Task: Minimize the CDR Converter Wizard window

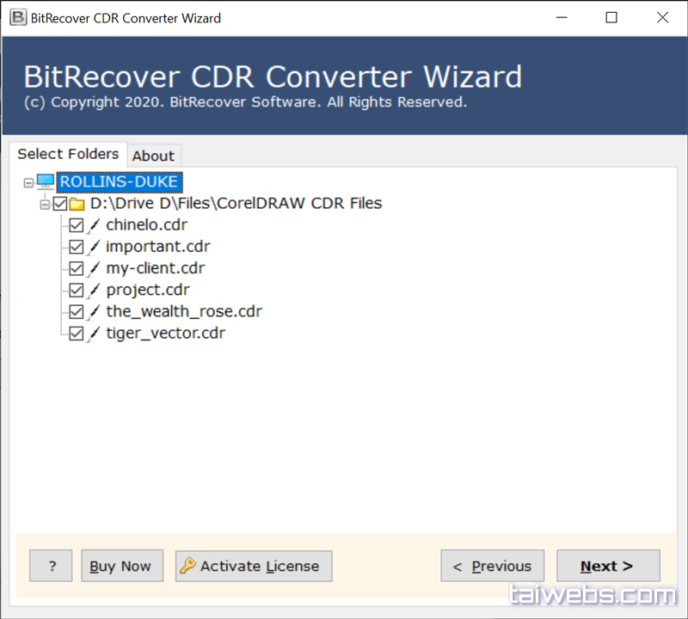Action: (562, 17)
